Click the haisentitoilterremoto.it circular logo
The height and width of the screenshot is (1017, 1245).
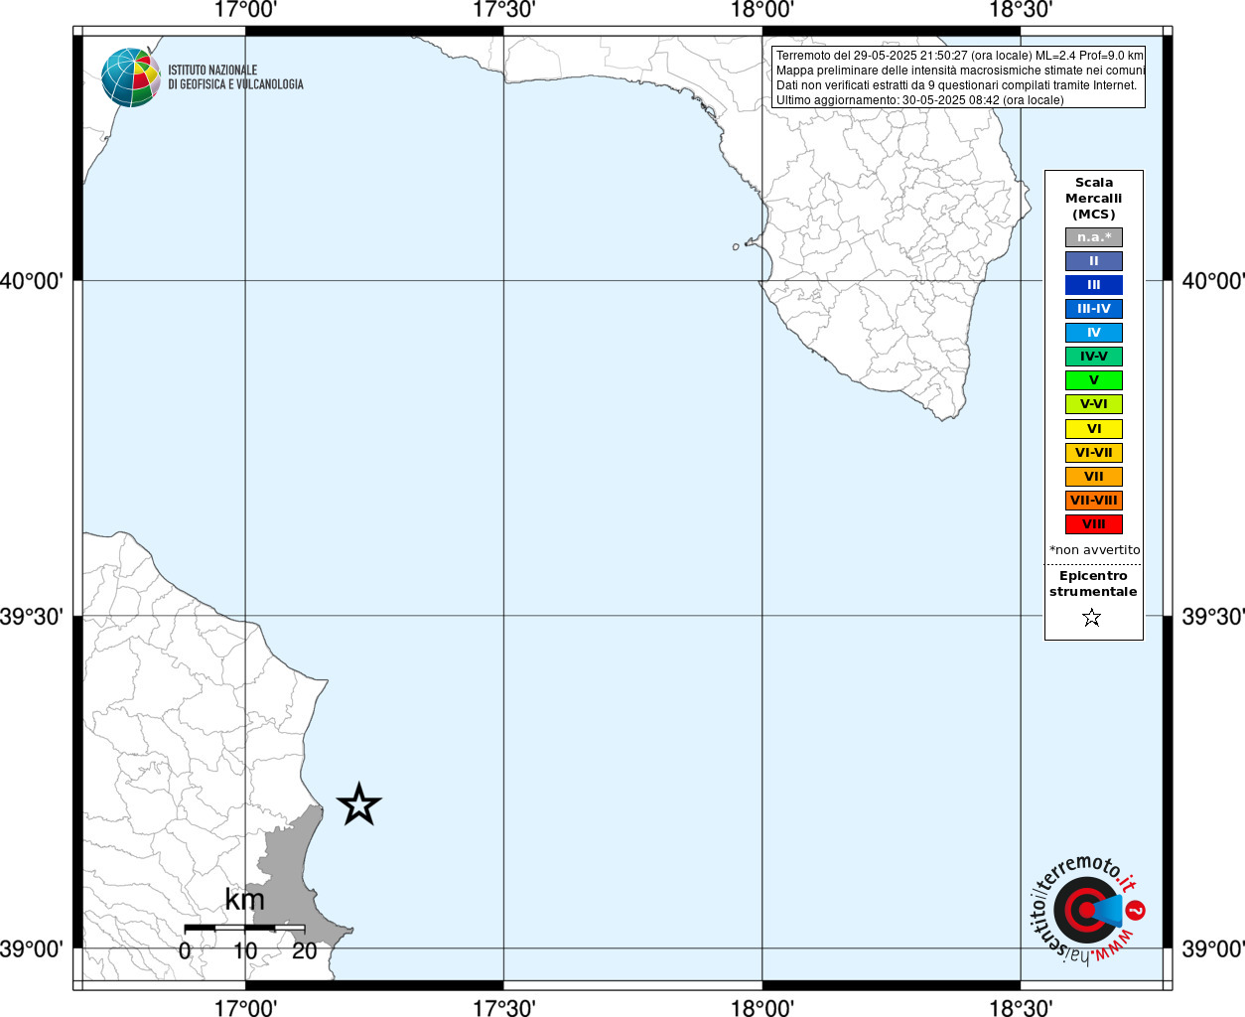[x=1086, y=909]
